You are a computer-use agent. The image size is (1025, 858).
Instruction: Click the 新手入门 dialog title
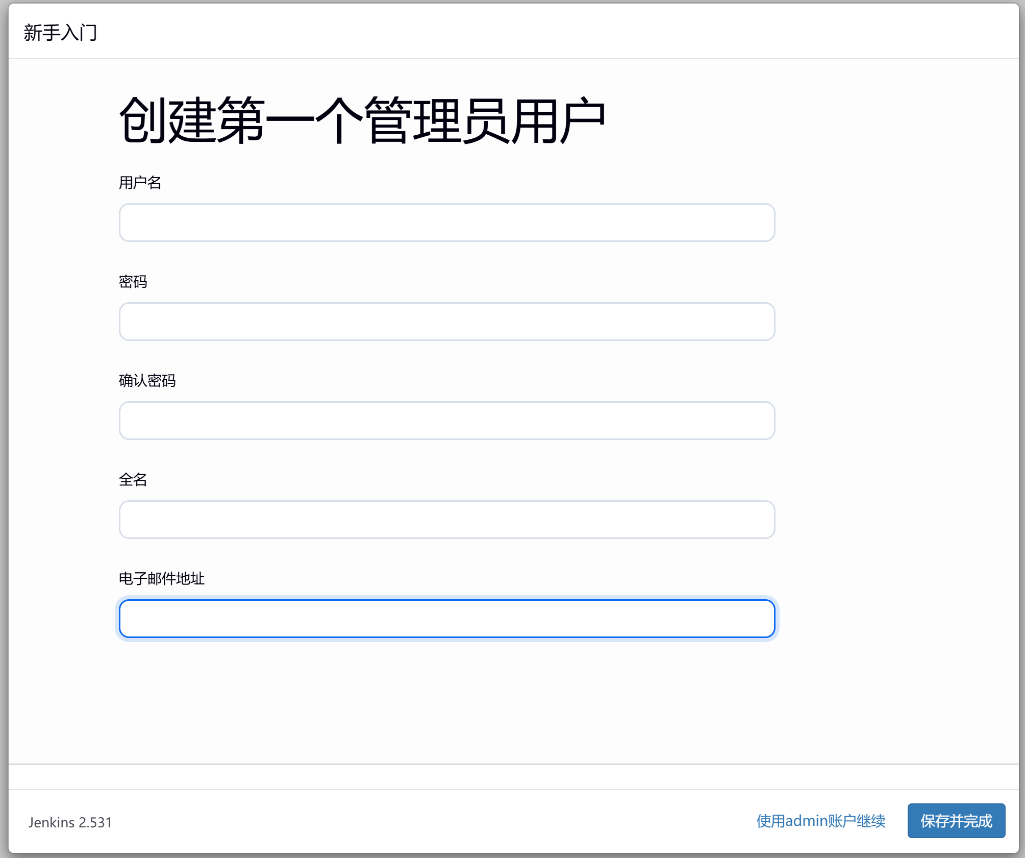pos(60,33)
